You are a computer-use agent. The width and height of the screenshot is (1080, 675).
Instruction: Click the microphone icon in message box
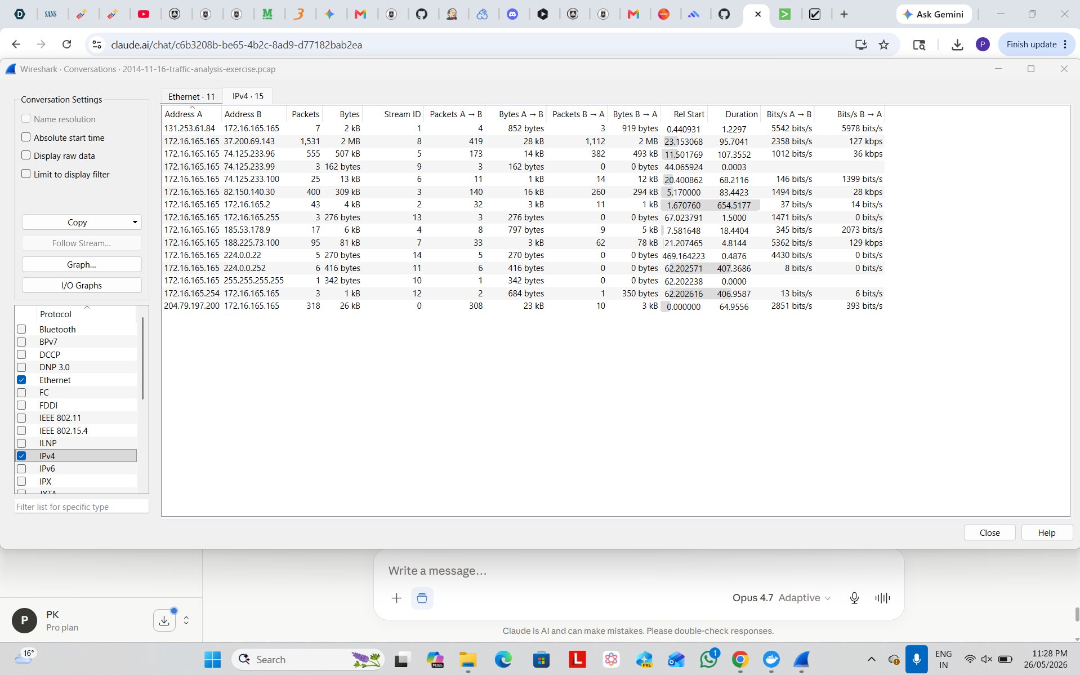(854, 598)
